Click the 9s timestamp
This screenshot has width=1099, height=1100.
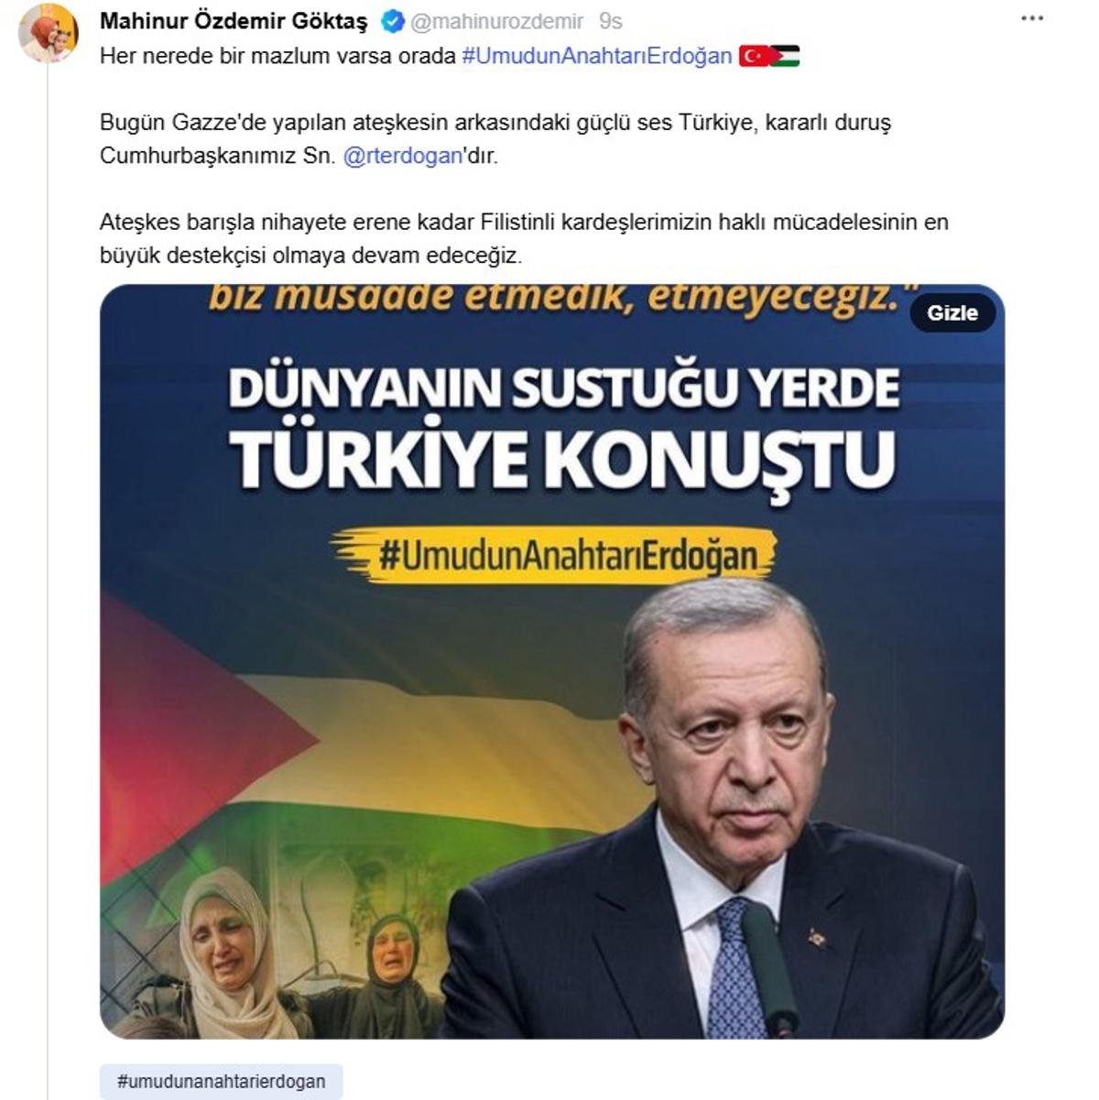coord(610,20)
